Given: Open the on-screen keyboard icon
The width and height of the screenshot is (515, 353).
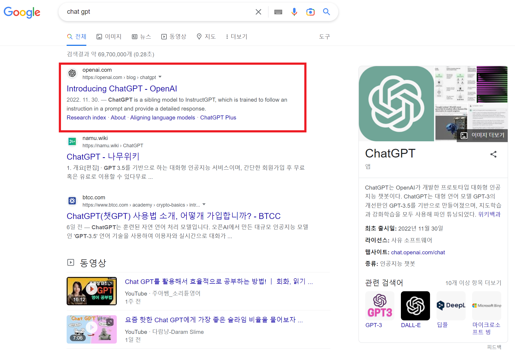Looking at the screenshot, I should point(278,12).
